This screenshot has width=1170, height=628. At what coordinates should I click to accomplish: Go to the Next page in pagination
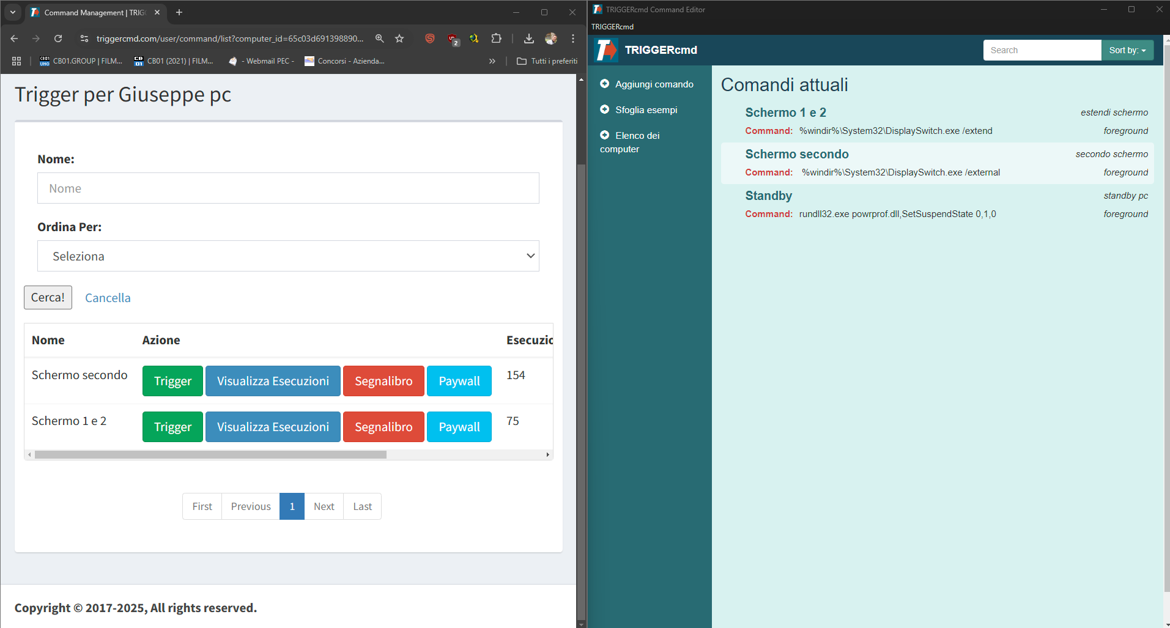tap(324, 506)
